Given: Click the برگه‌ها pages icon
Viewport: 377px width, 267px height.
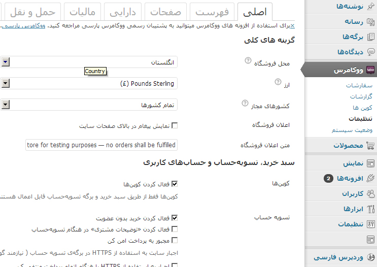Looking at the screenshot, I should 371,37.
